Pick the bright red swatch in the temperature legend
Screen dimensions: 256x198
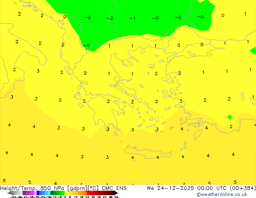tap(88, 193)
